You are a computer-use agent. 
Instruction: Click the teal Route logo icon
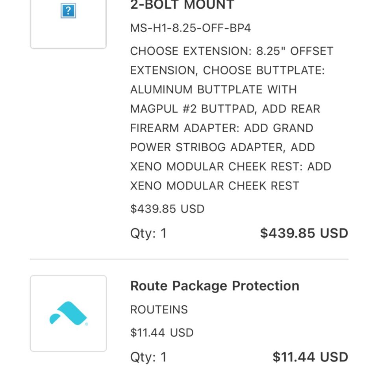pyautogui.click(x=69, y=313)
